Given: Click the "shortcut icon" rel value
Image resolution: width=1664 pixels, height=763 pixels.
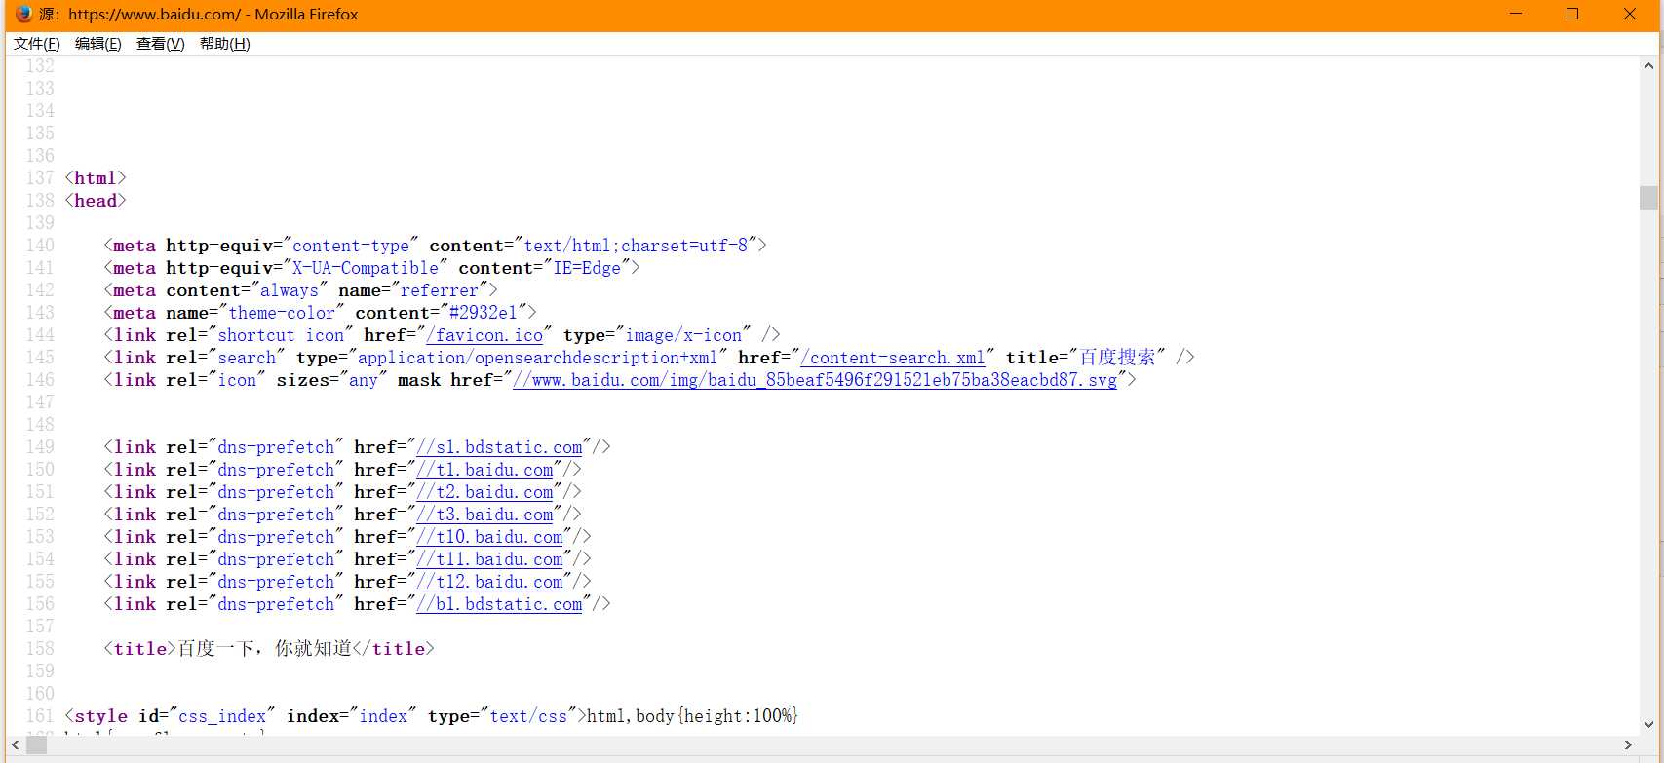Looking at the screenshot, I should click(281, 335).
